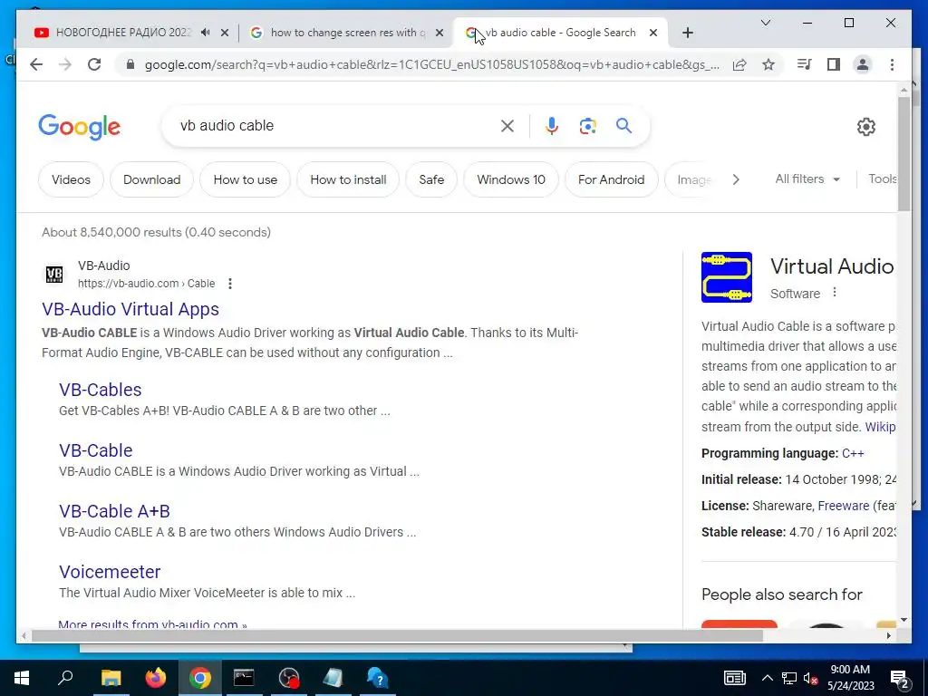Open the tab search dropdown arrow

(765, 23)
